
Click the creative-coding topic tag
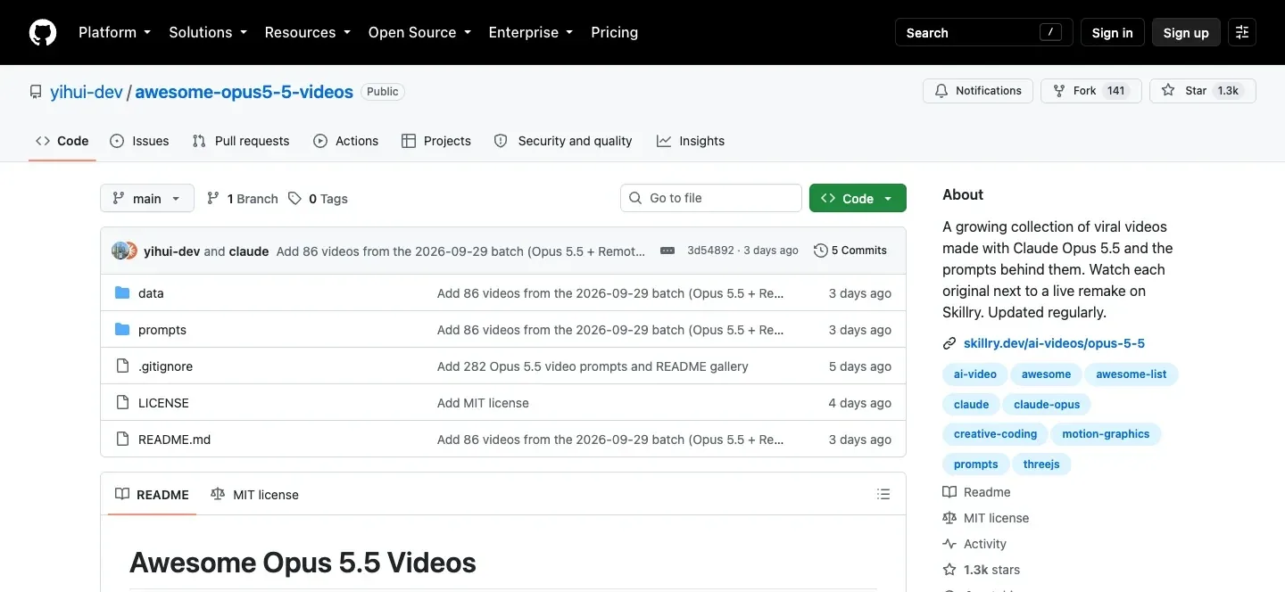995,434
